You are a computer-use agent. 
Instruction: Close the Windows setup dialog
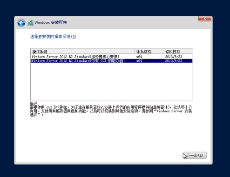(x=204, y=19)
